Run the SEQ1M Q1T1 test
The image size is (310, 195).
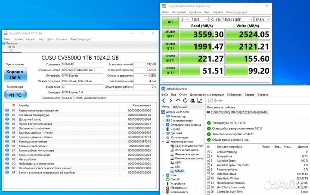pyautogui.click(x=170, y=46)
